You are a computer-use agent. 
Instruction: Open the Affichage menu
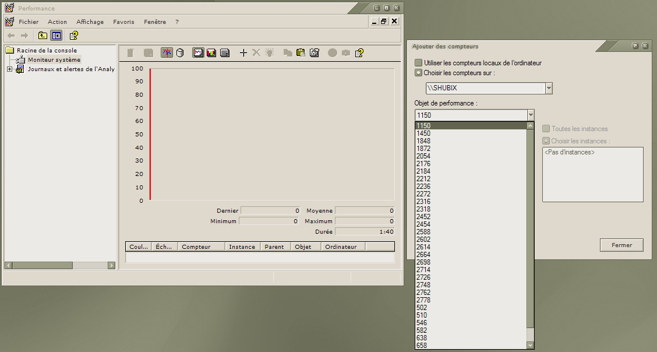click(x=90, y=22)
